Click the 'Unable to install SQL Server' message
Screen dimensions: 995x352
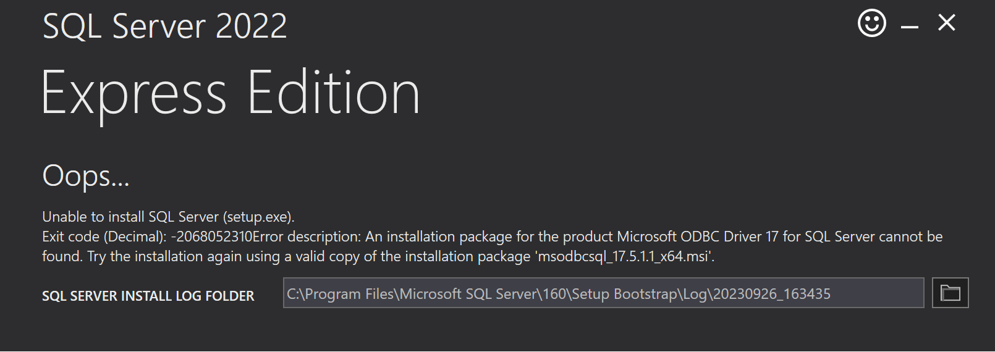click(130, 217)
